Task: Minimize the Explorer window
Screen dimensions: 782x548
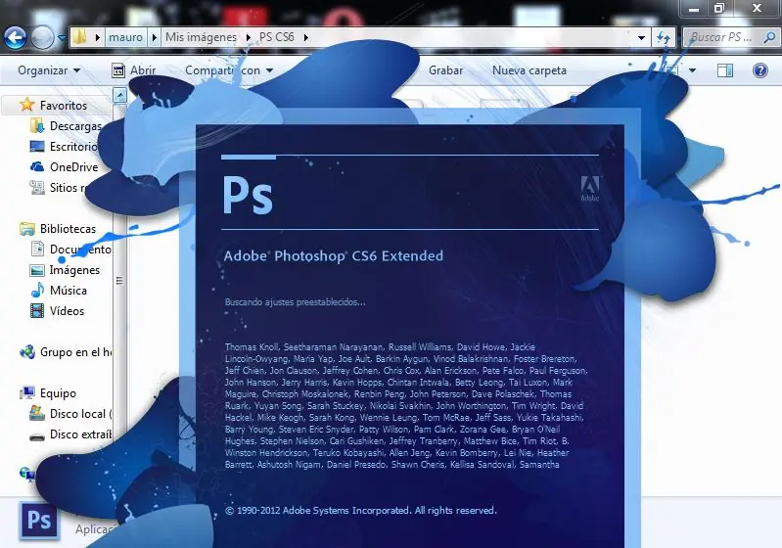Action: point(693,9)
